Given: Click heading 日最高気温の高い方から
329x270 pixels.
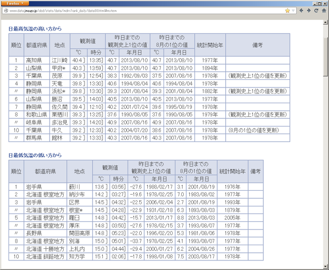Looking at the screenshot, I should [35, 29].
